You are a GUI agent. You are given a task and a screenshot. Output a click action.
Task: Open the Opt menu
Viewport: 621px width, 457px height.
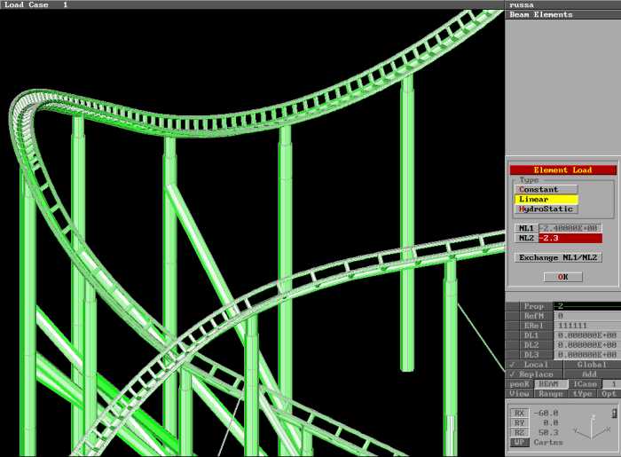click(x=609, y=393)
